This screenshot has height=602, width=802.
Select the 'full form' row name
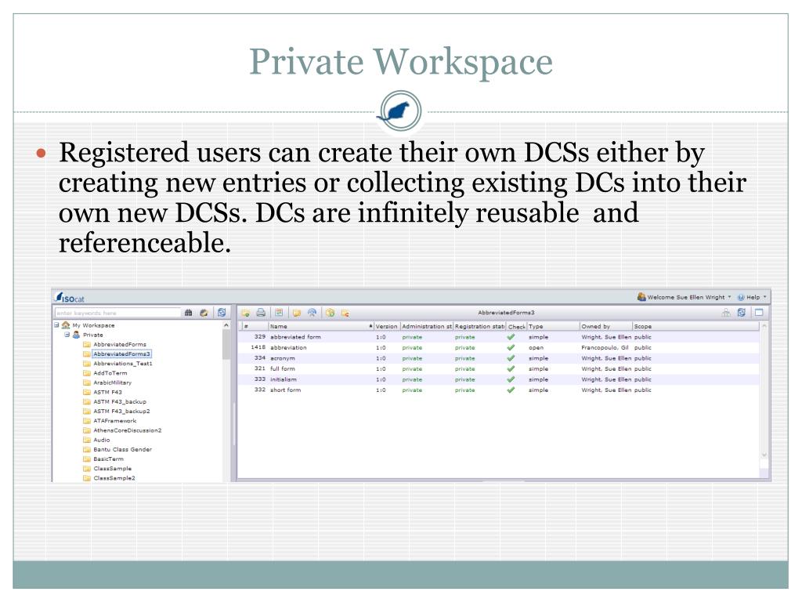pyautogui.click(x=282, y=368)
